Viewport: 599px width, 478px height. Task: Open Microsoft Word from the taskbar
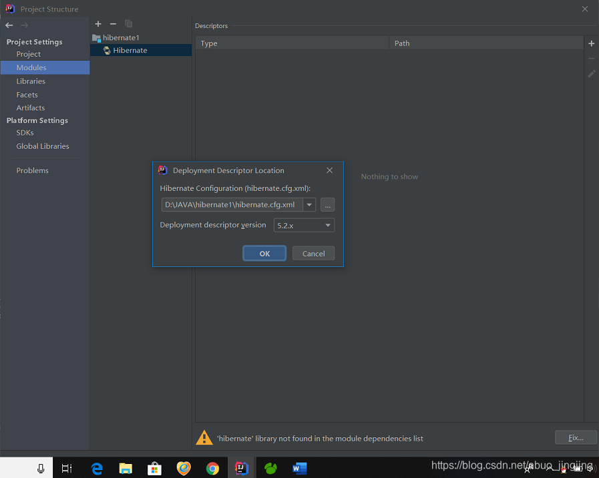point(299,469)
